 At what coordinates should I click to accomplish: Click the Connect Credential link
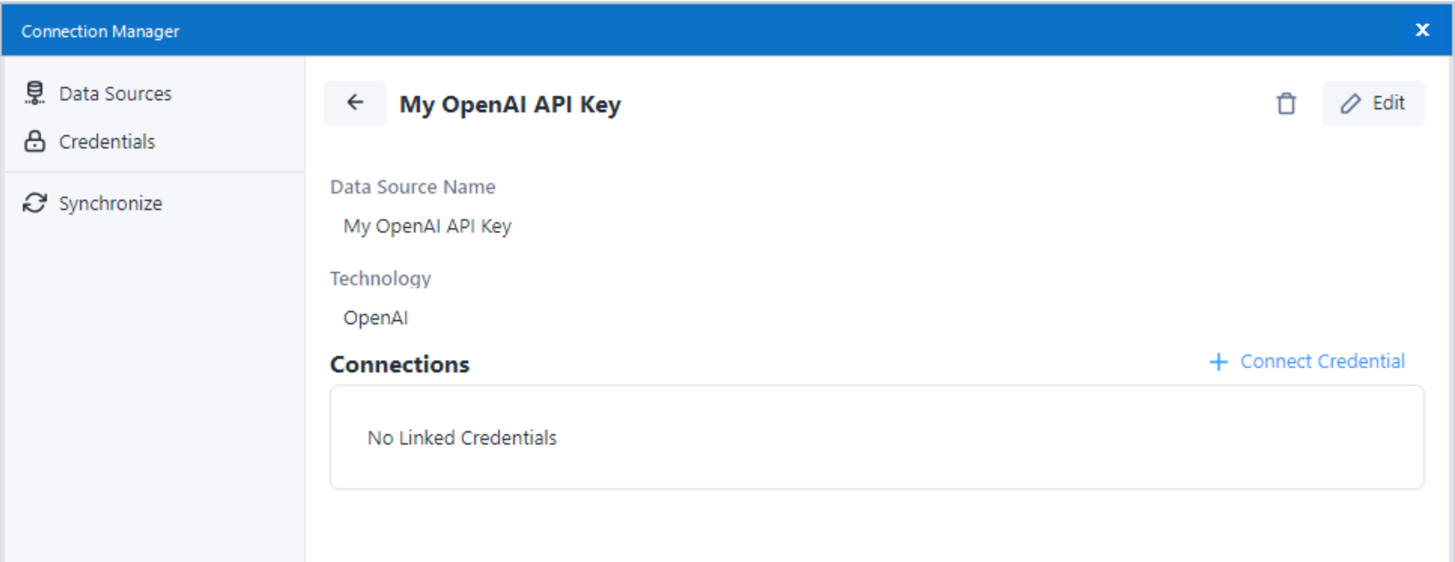(1322, 361)
